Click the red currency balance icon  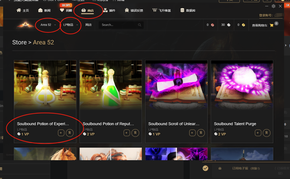click(x=212, y=25)
